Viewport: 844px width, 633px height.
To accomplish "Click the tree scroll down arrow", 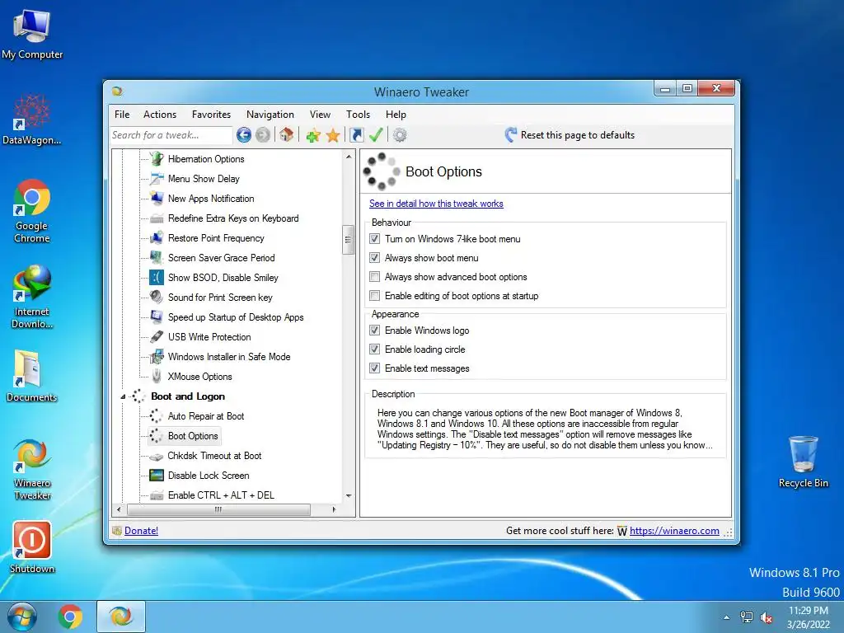I will 349,495.
